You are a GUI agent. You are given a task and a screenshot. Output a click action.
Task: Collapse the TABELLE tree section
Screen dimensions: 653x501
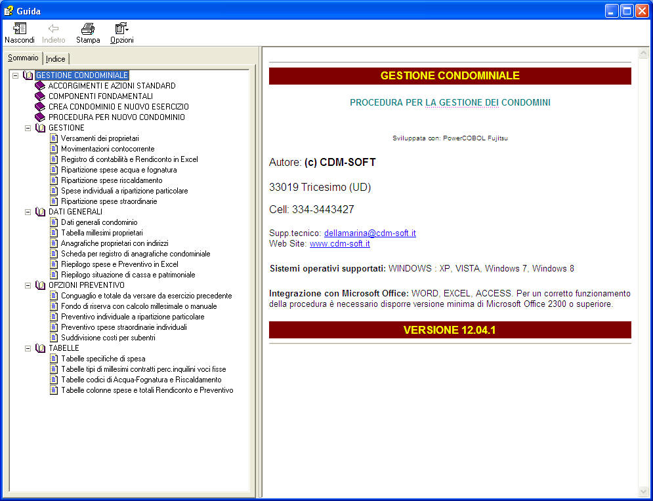(x=28, y=349)
